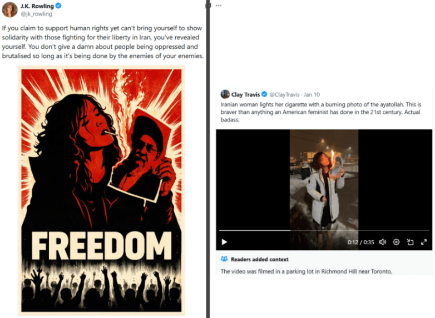
Task: Click the Clay Travis display name
Action: pyautogui.click(x=245, y=95)
